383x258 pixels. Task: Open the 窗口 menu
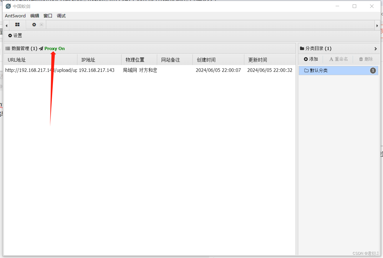click(48, 16)
